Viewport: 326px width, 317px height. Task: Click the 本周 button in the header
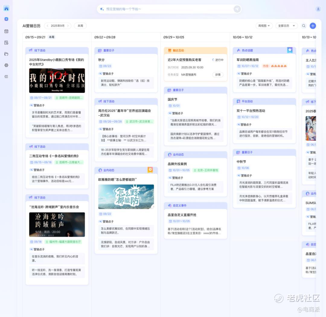point(80,26)
